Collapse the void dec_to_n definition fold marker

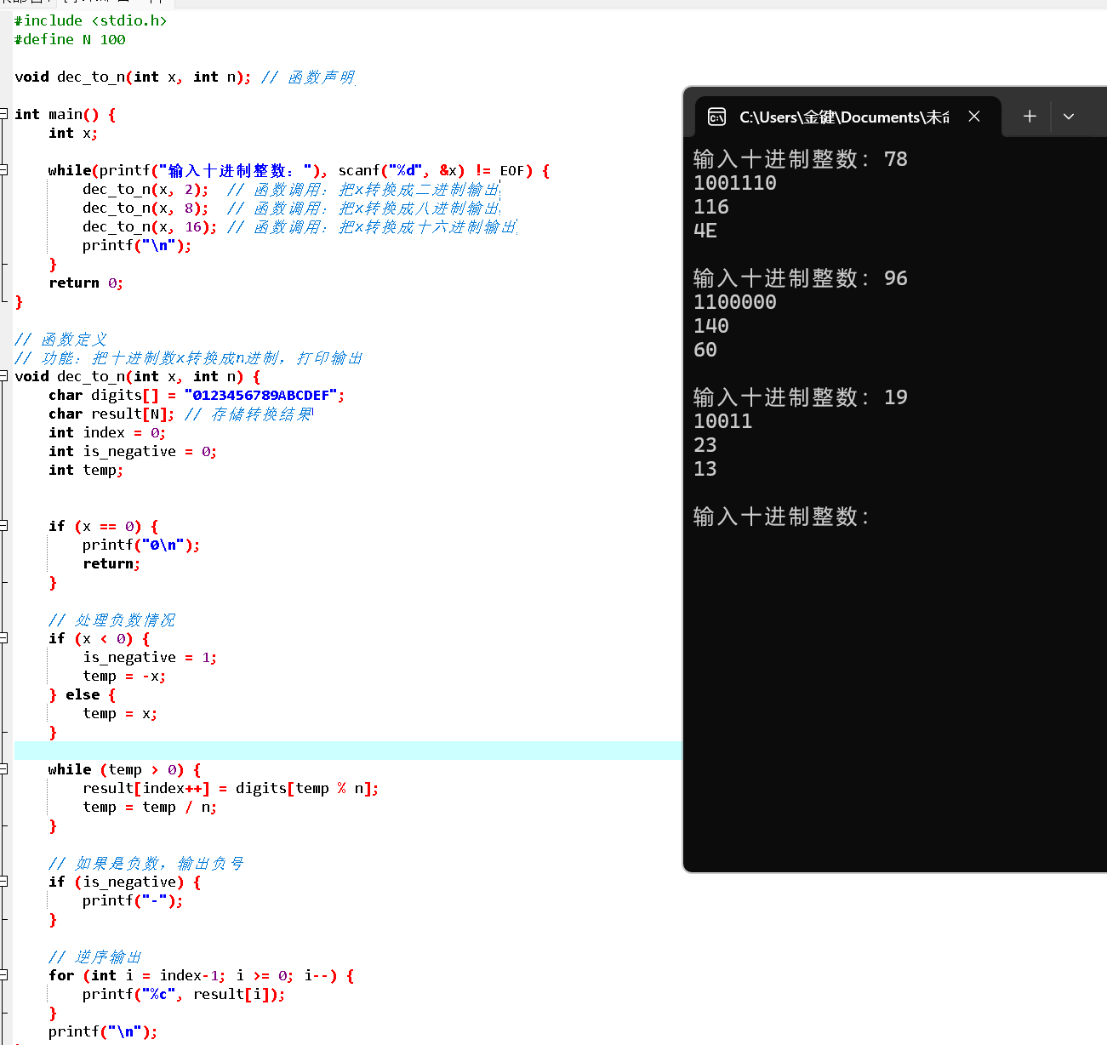tap(4, 375)
